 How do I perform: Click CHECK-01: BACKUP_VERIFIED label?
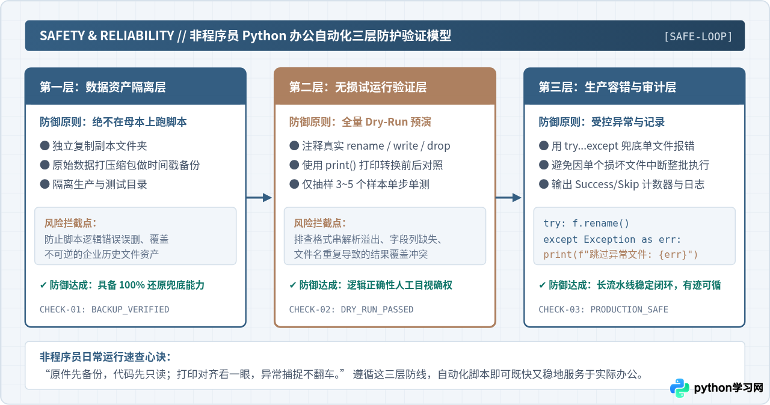point(104,309)
